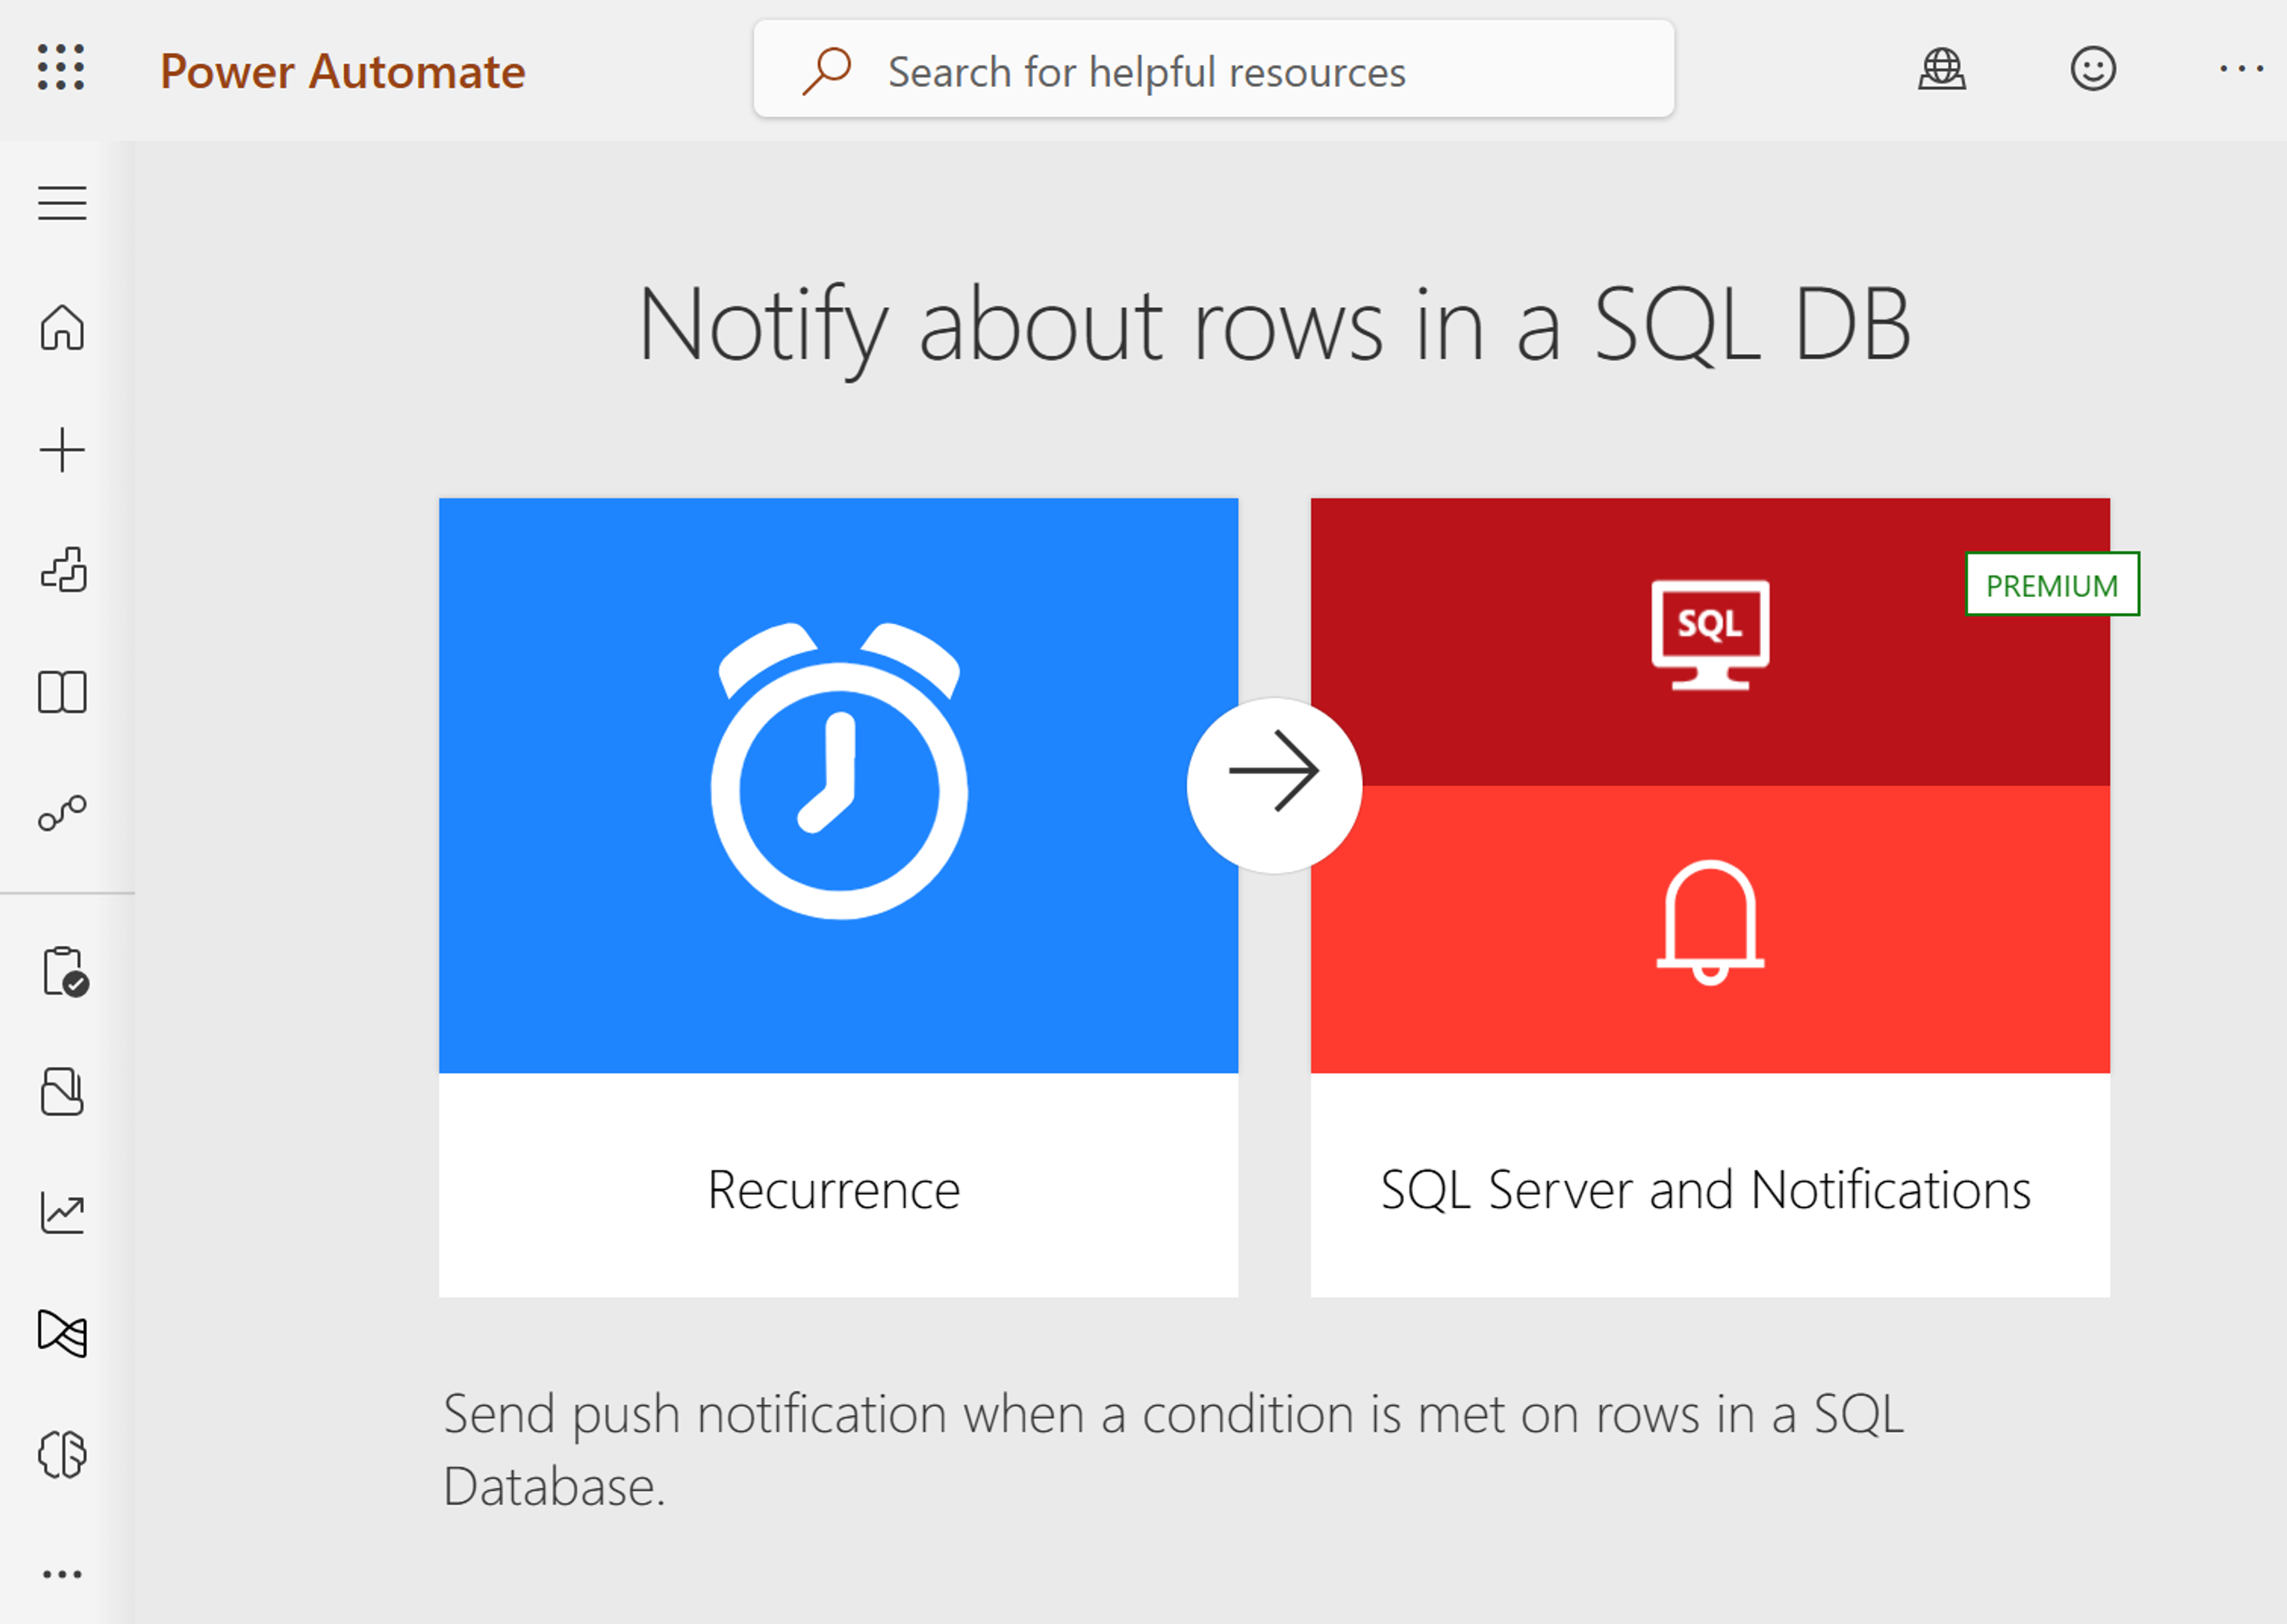This screenshot has width=2287, height=1624.
Task: Open Solutions icon in sidebar
Action: click(x=62, y=1091)
